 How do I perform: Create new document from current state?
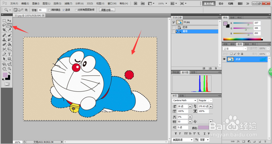click(204, 68)
